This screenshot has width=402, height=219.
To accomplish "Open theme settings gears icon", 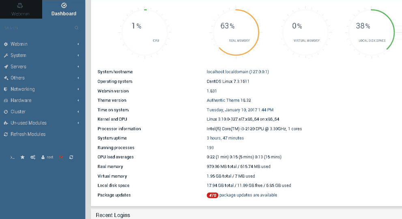I will [33, 157].
